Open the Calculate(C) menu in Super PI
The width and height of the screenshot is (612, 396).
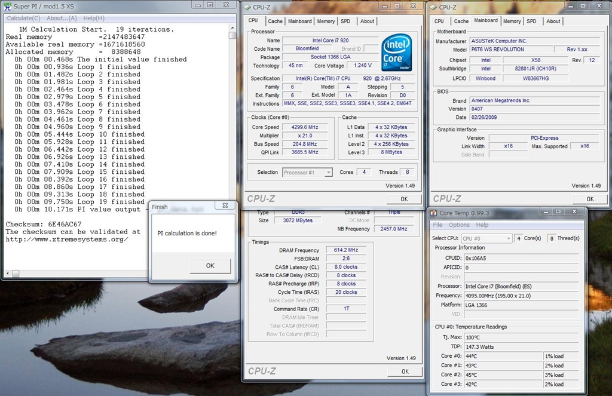pyautogui.click(x=23, y=18)
